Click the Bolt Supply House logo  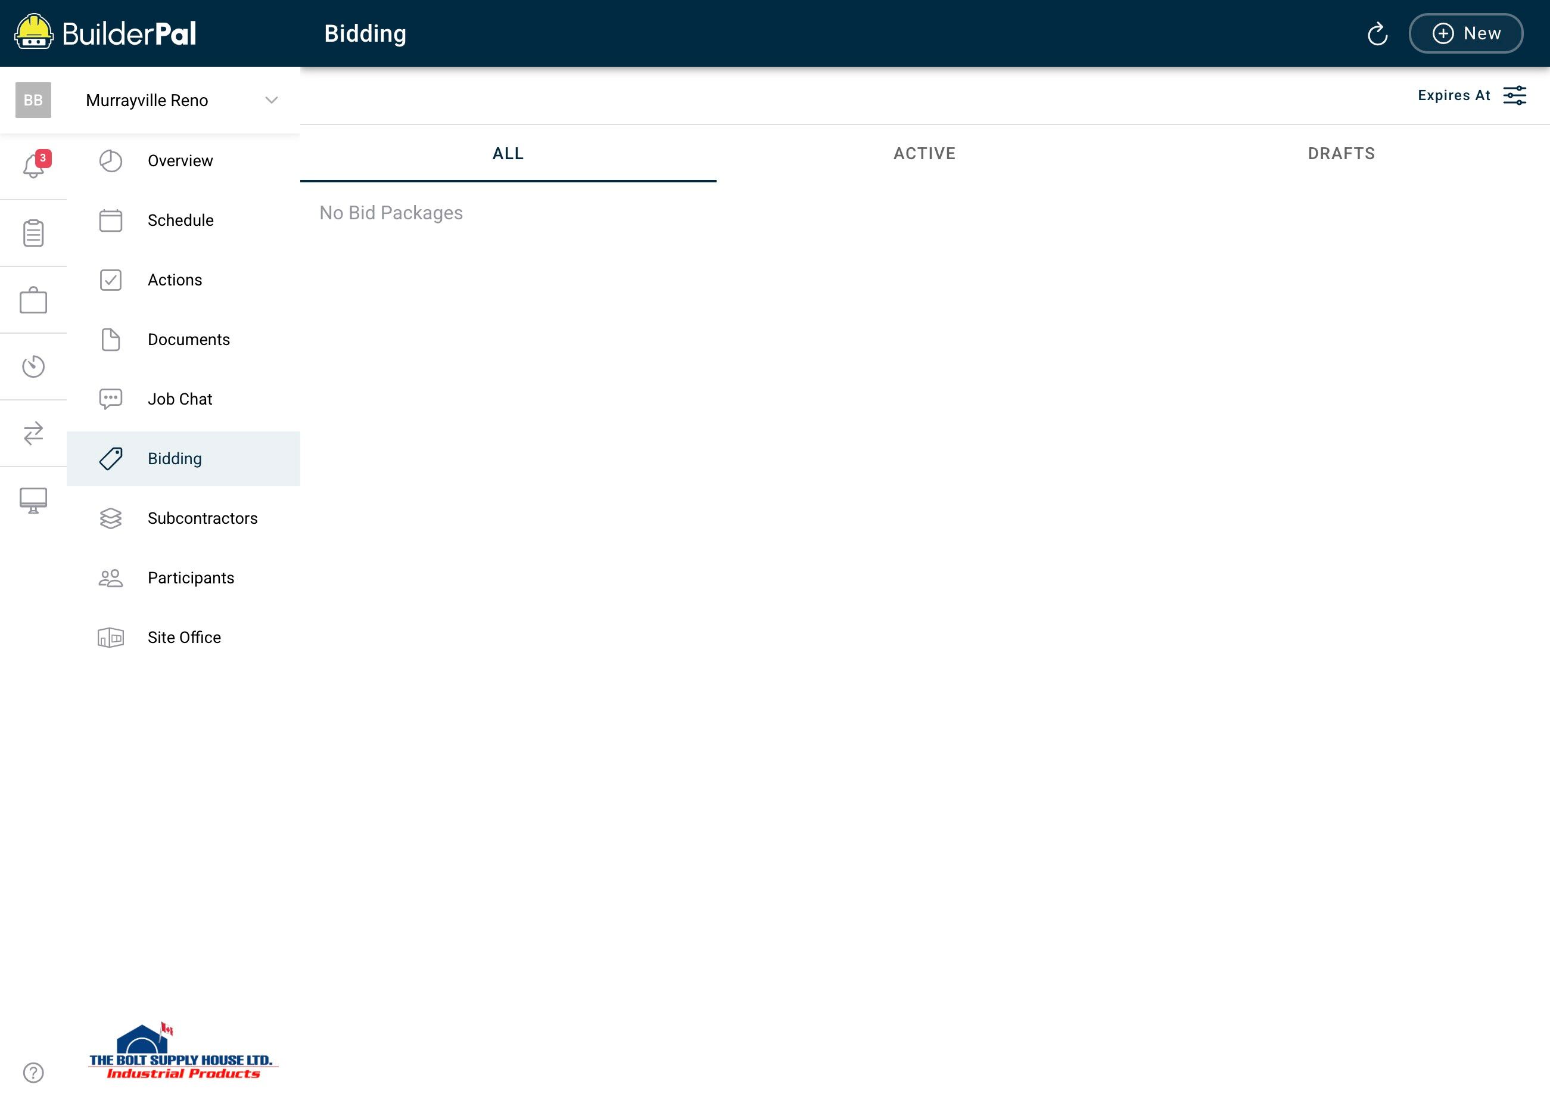(x=182, y=1052)
